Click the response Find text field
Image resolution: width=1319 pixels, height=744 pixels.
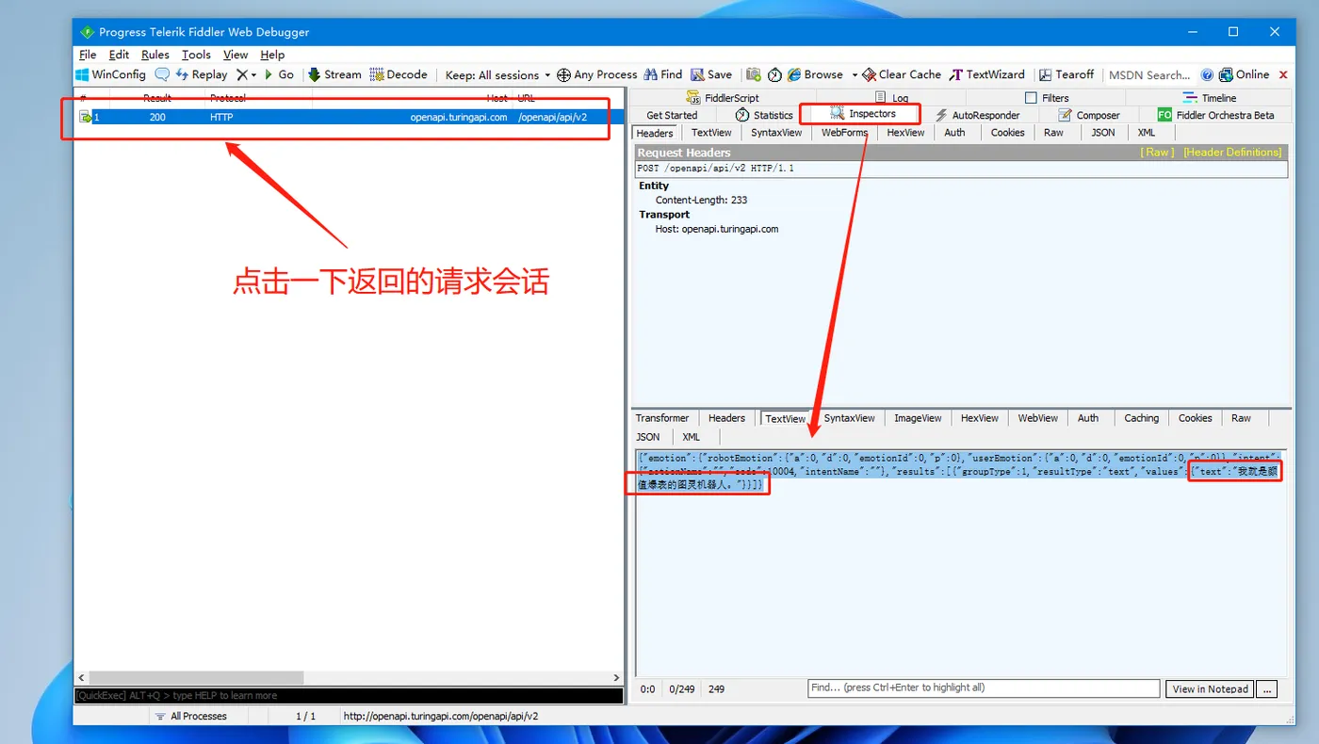click(984, 688)
